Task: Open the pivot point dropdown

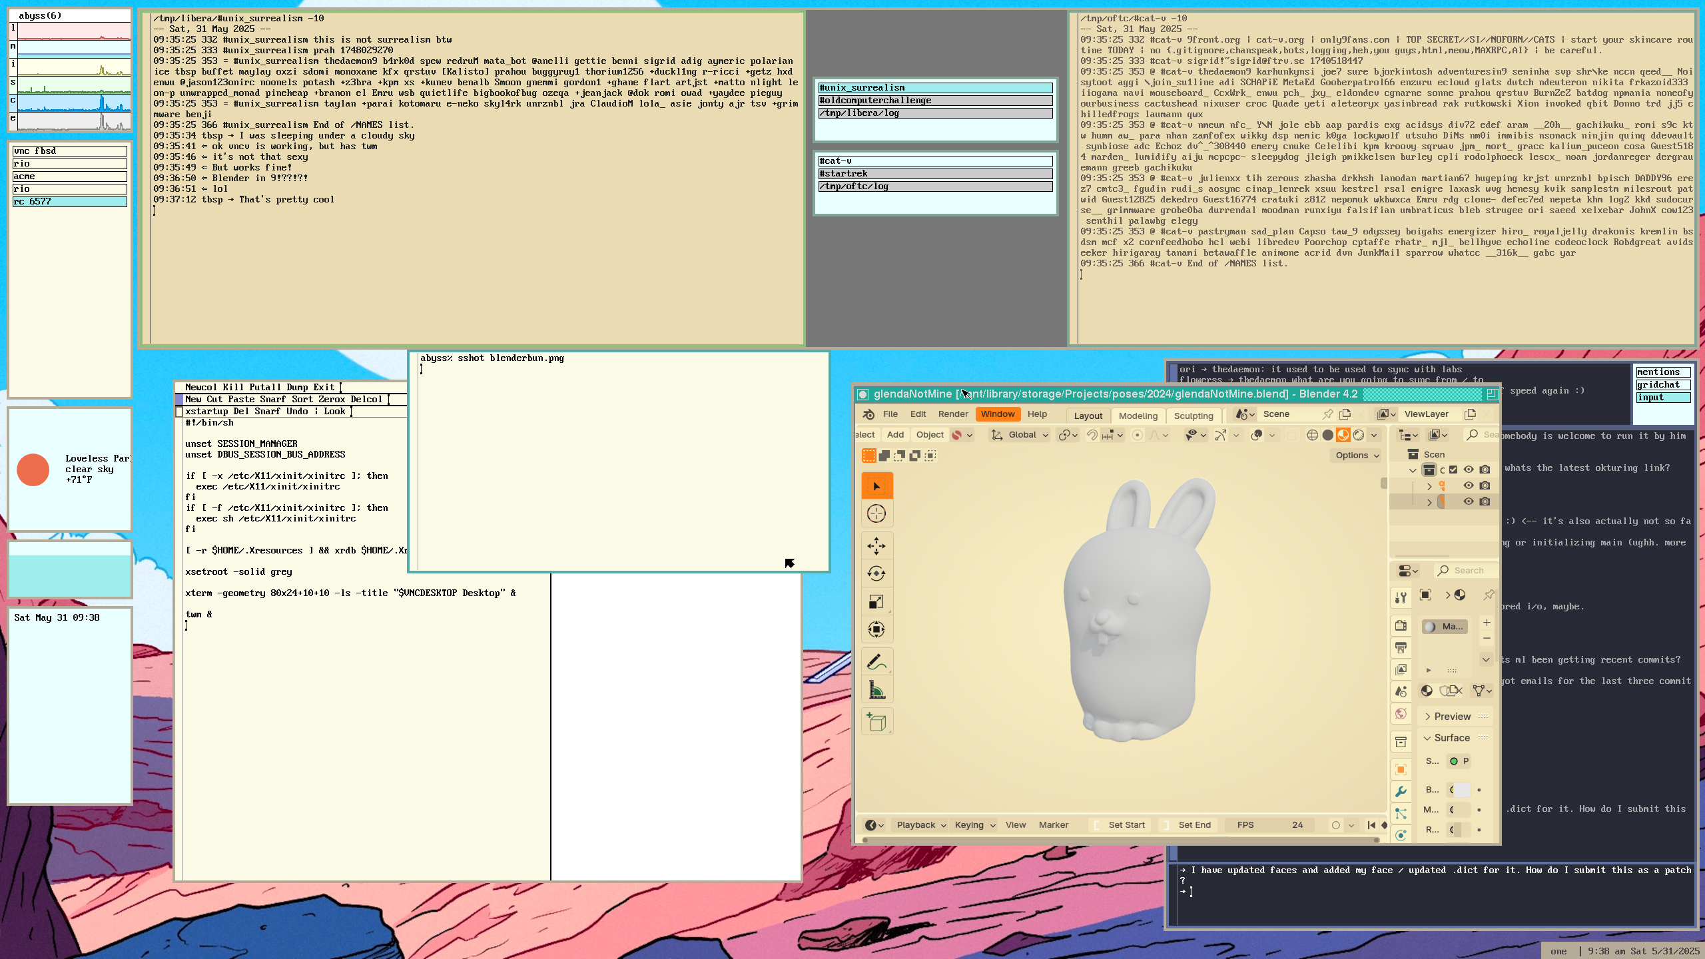Action: click(1068, 435)
